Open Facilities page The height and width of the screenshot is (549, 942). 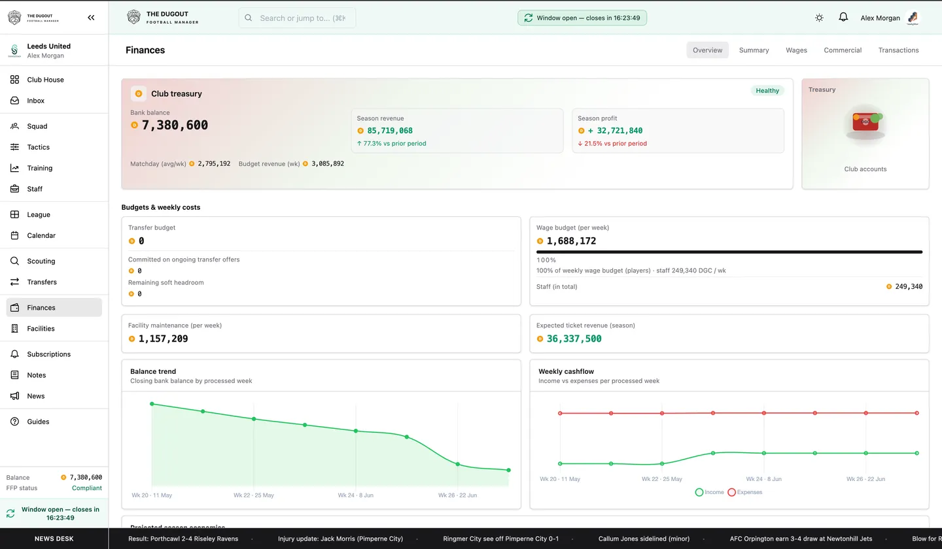point(54,329)
